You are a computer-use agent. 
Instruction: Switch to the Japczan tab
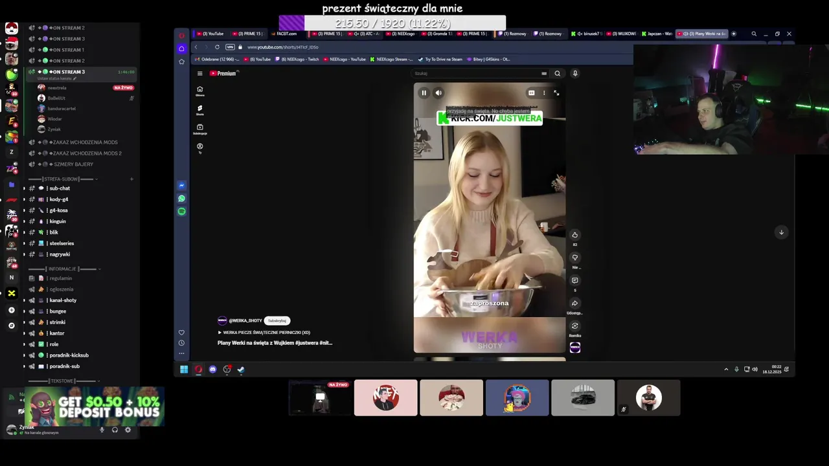coord(657,34)
